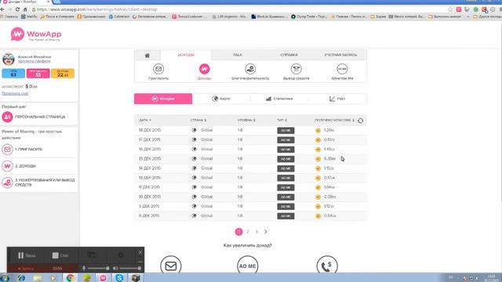The height and width of the screenshot is (282, 502).
Task: Switch to the TALK tab
Action: (x=237, y=55)
